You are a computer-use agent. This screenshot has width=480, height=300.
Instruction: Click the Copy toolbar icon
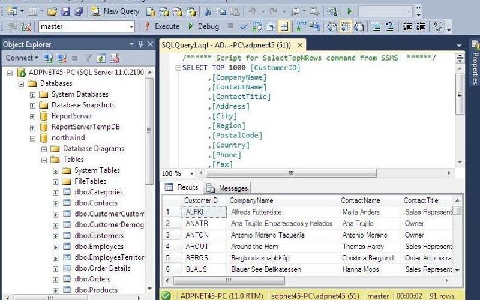(x=221, y=11)
